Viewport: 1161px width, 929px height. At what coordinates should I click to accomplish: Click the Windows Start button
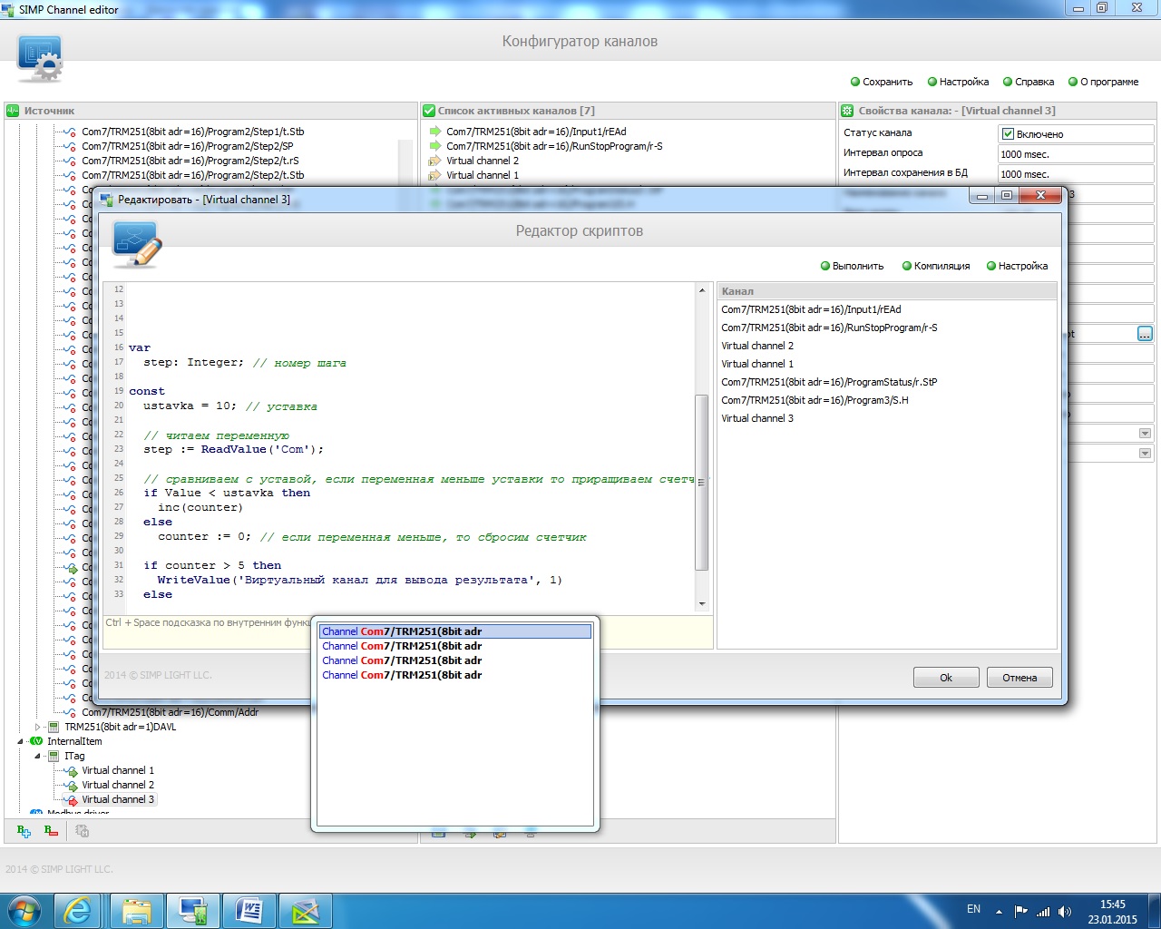point(24,910)
